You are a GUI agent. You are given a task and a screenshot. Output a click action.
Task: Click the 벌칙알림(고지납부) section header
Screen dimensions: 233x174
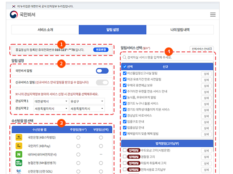point(167,144)
